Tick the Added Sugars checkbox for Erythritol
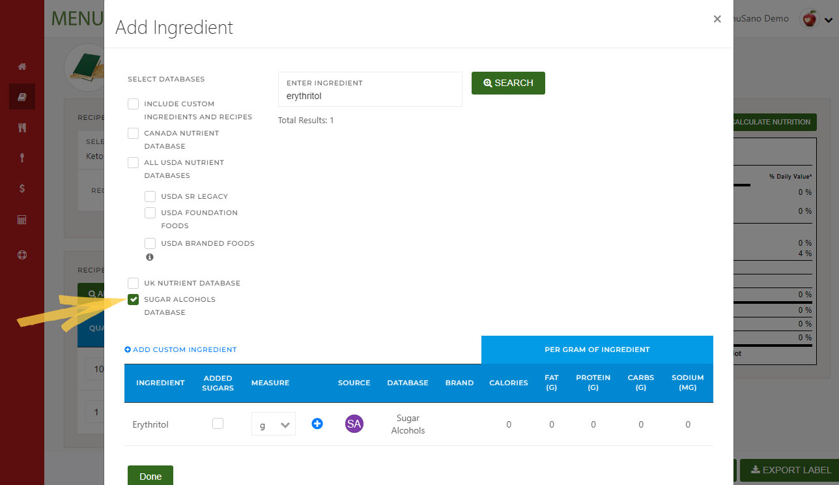 (x=218, y=424)
